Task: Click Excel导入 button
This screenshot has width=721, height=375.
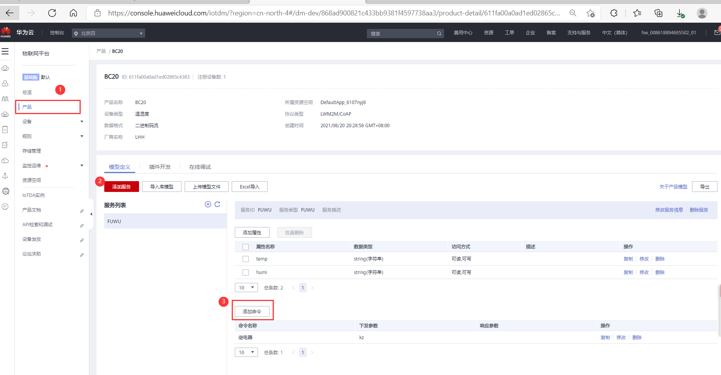Action: tap(249, 187)
